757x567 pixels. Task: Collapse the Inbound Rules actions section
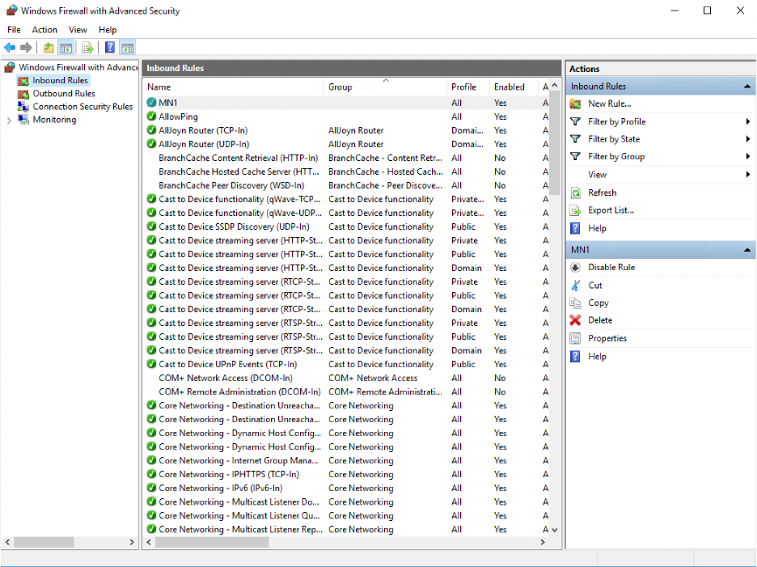pos(747,87)
